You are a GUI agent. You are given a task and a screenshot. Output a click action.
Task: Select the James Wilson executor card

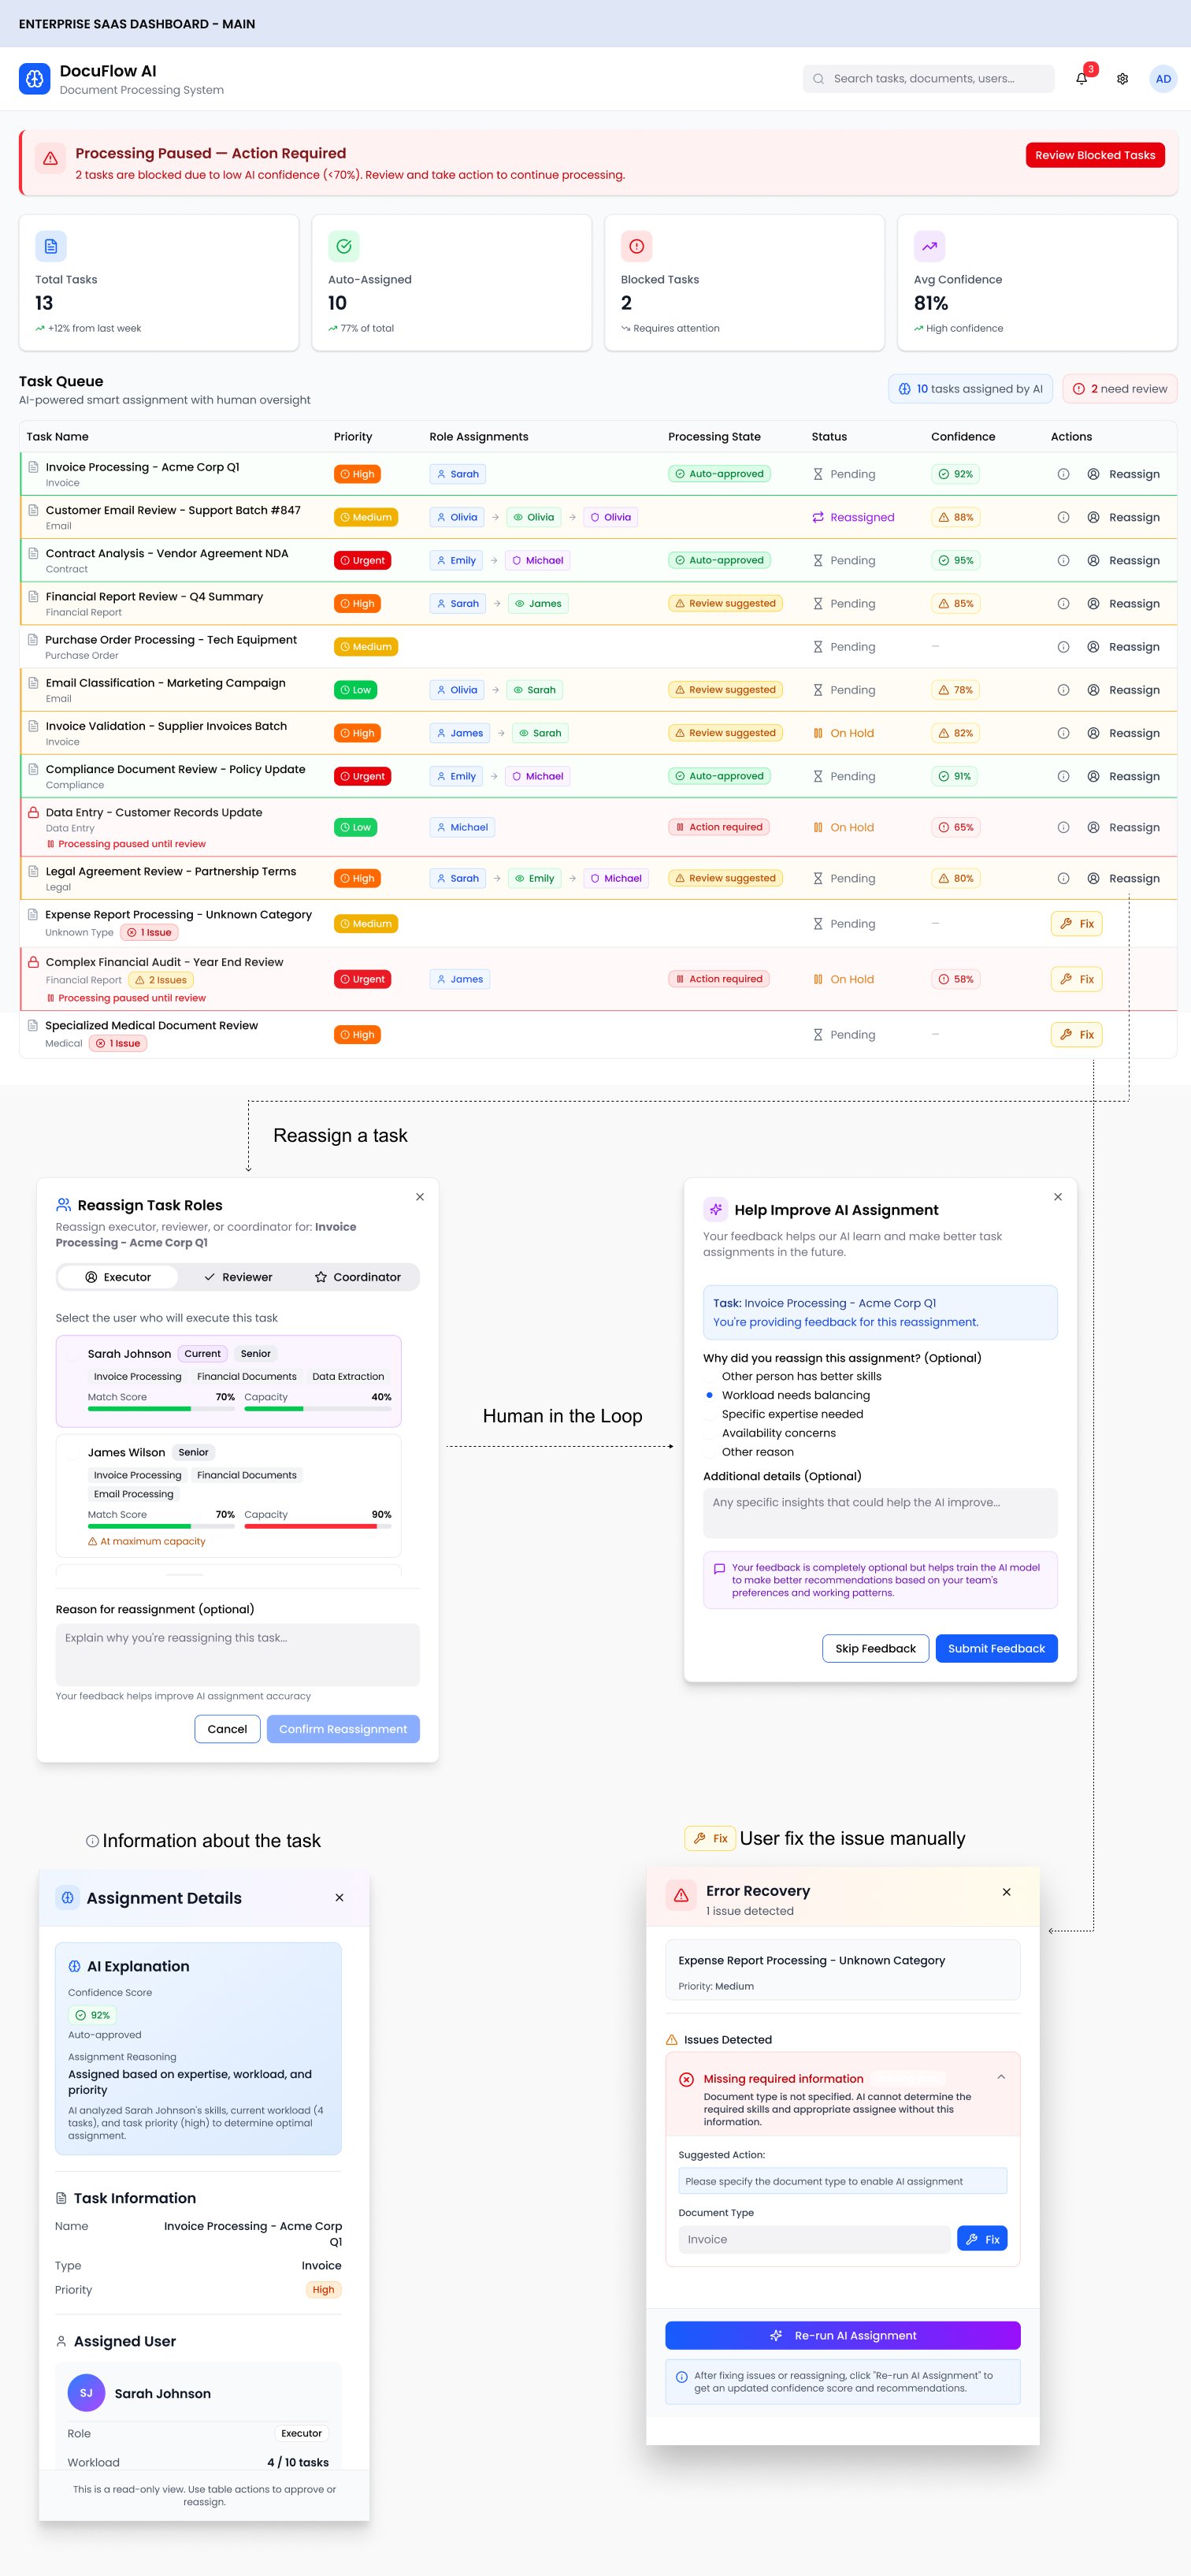tap(228, 1494)
